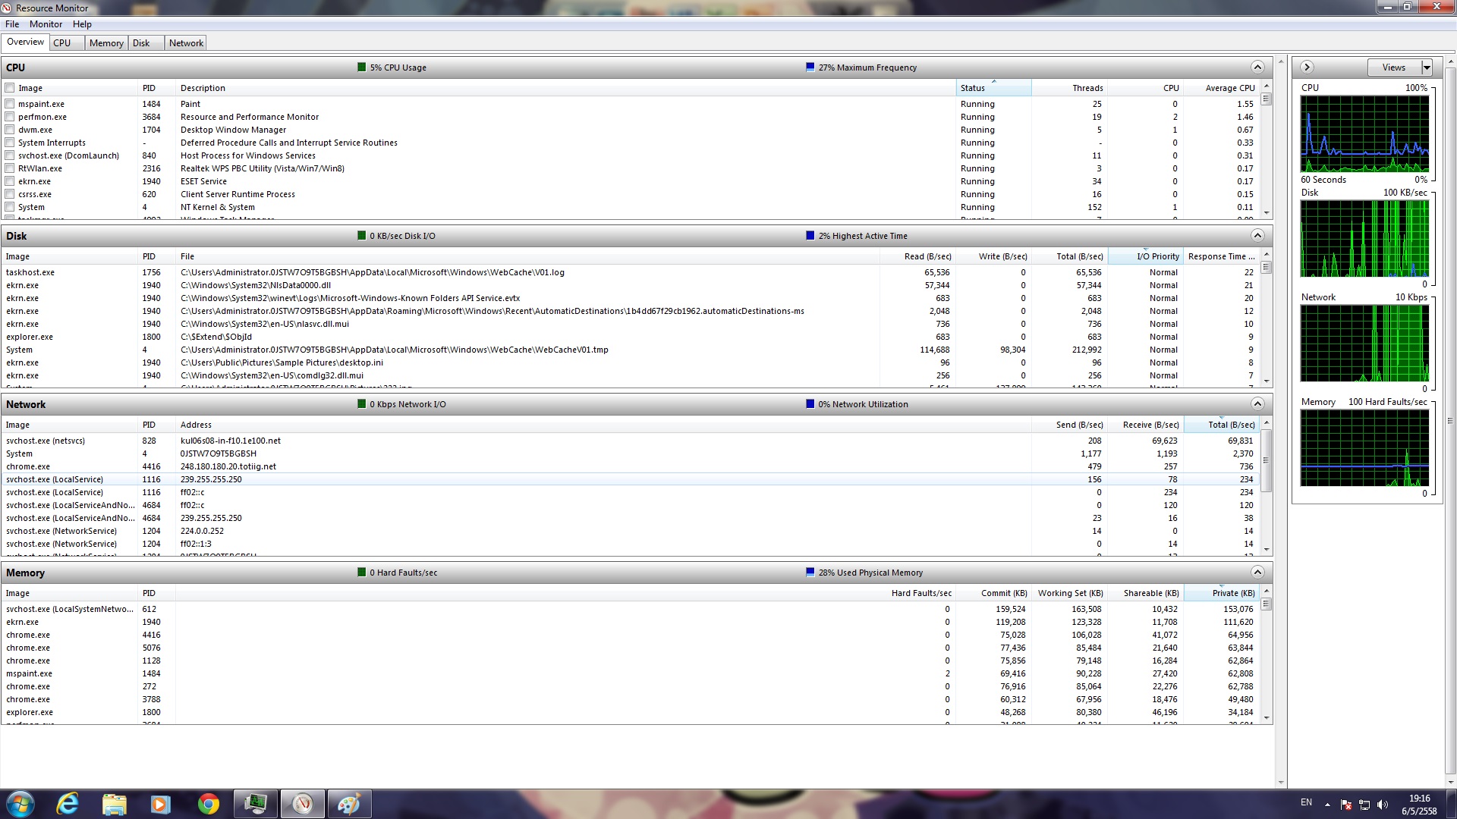Tick the RtWlan.exe process checkbox
The width and height of the screenshot is (1457, 819).
(x=10, y=168)
